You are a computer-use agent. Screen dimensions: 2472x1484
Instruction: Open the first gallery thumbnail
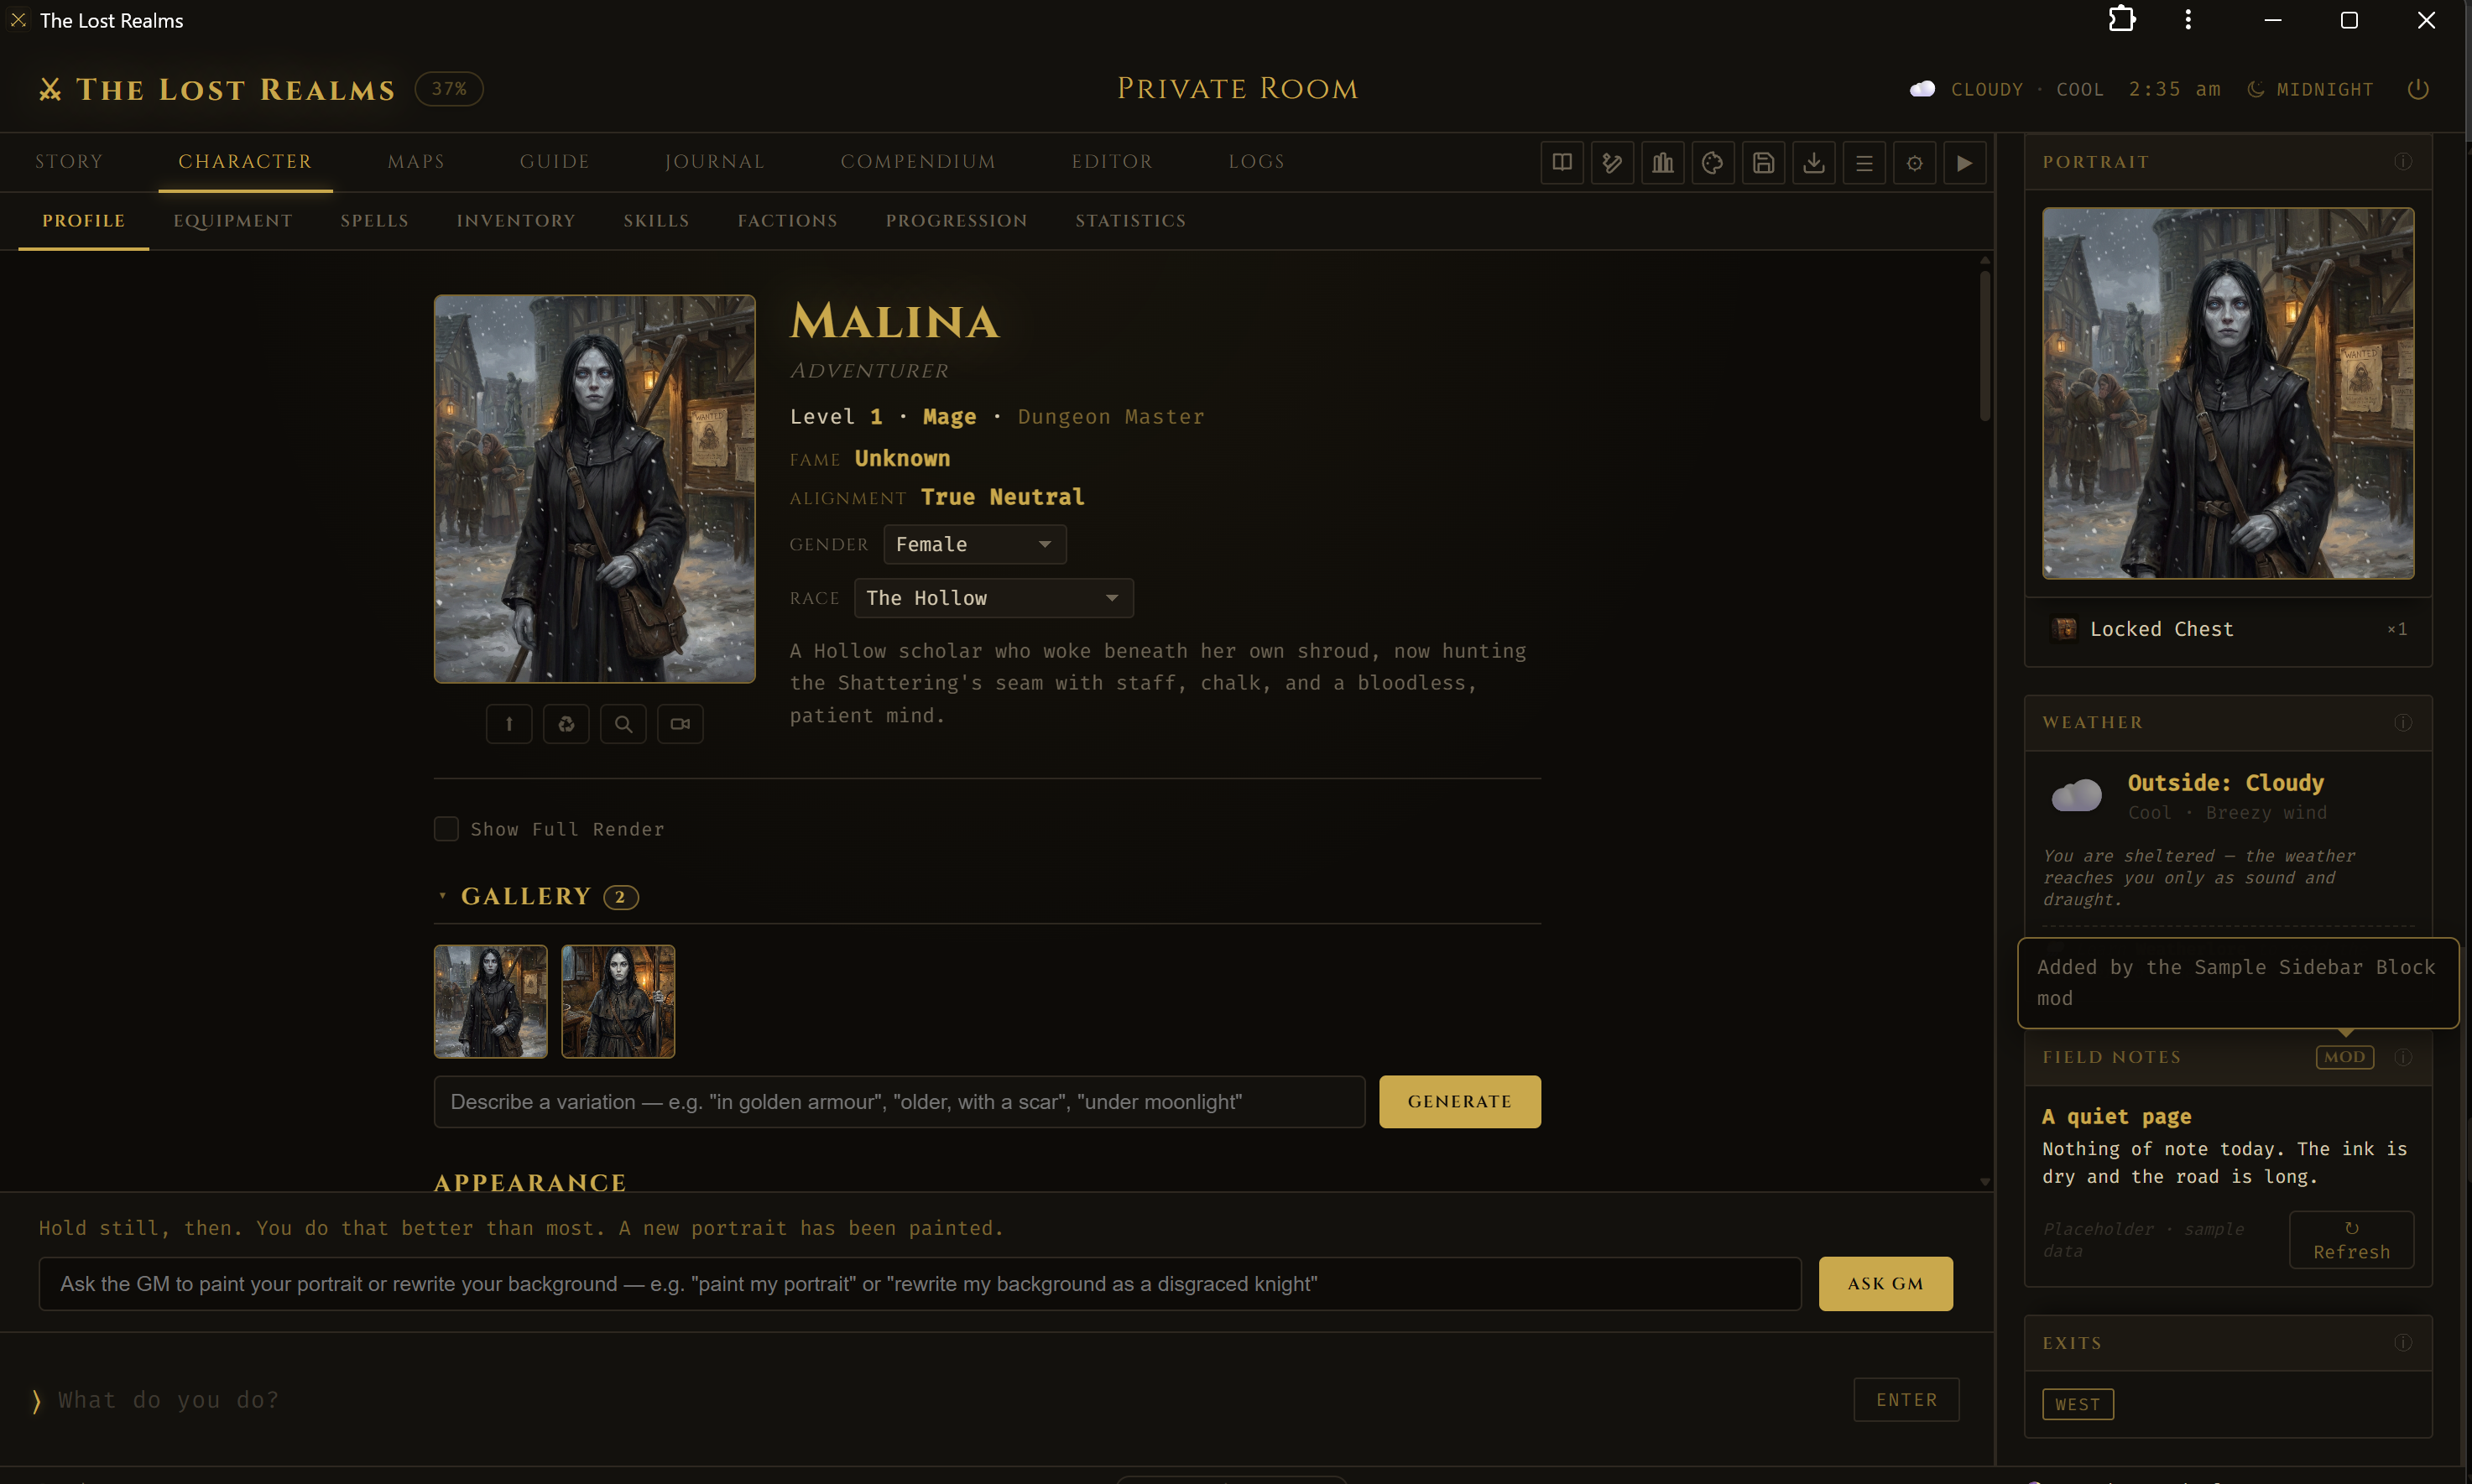[491, 1002]
